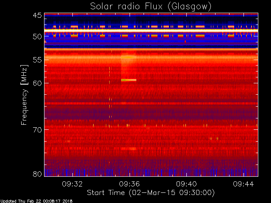This screenshot has width=271, height=203.
Task: Click the 09:32 time tick label
Action: point(72,184)
